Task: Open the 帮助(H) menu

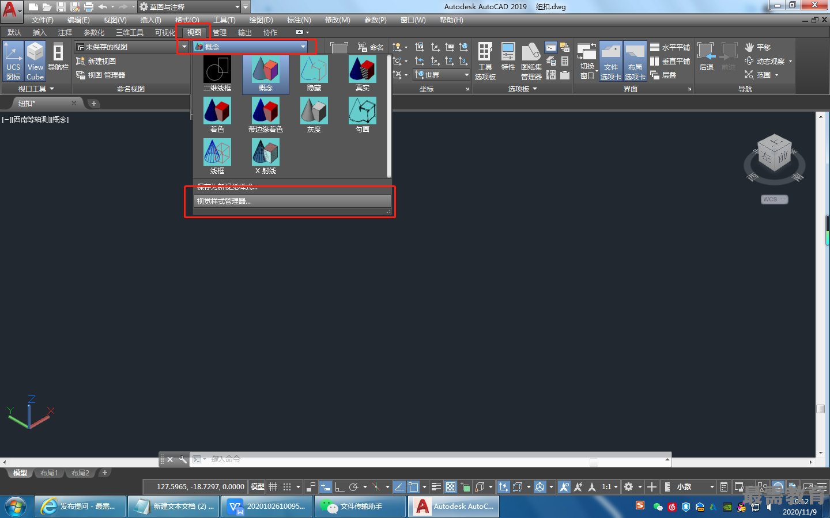Action: pos(451,20)
